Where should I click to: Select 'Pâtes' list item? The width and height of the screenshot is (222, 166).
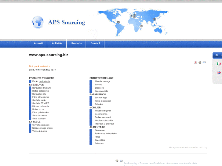(x=97, y=137)
